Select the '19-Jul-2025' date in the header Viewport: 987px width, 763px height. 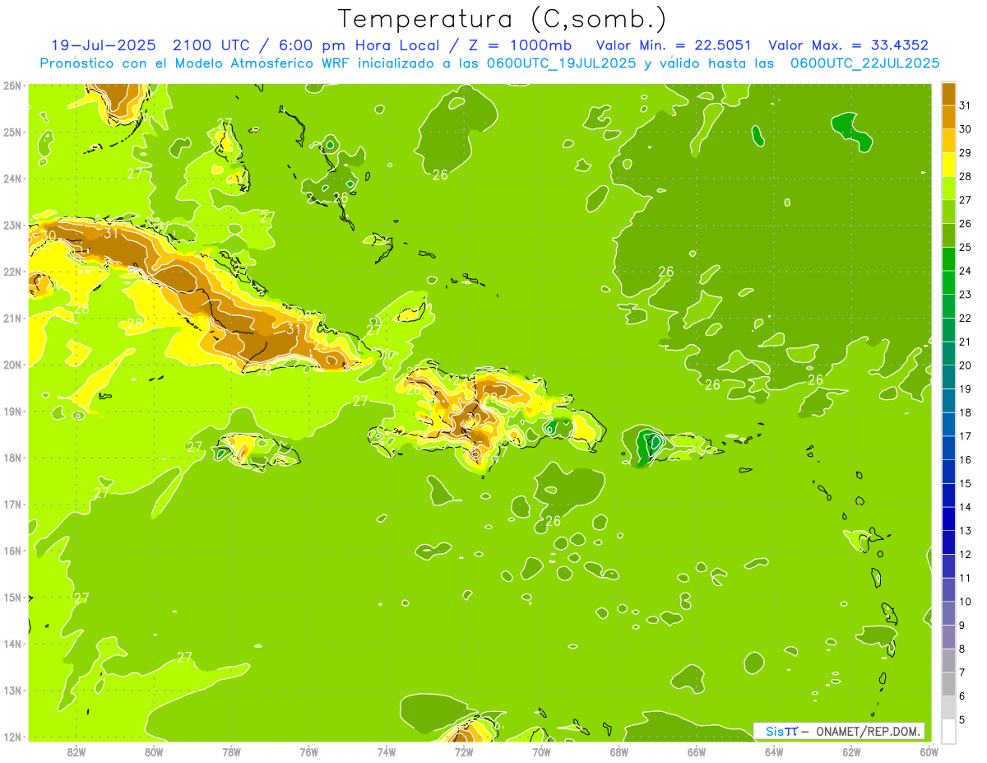pos(104,45)
